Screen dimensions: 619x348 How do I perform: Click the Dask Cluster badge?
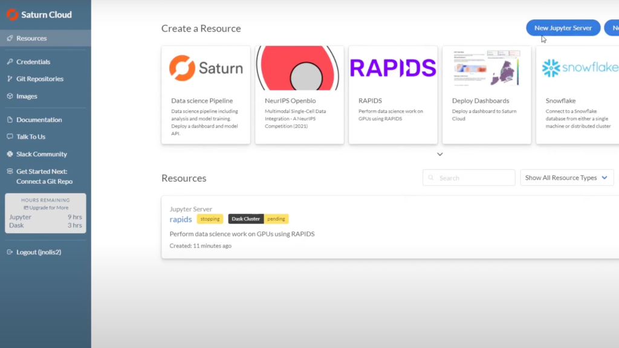point(245,219)
